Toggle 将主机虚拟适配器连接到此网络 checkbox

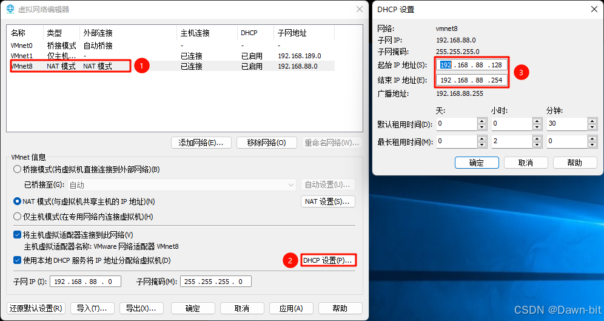(x=18, y=235)
